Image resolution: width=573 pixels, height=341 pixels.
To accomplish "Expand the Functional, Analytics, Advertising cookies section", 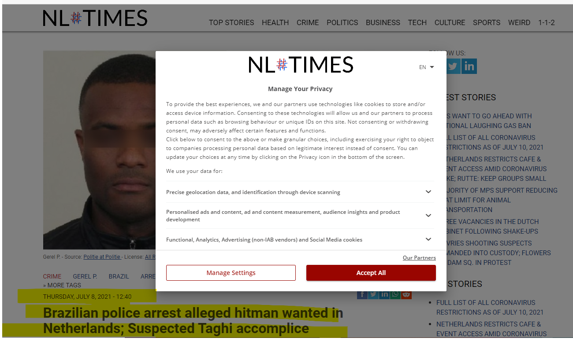I will [x=300, y=239].
